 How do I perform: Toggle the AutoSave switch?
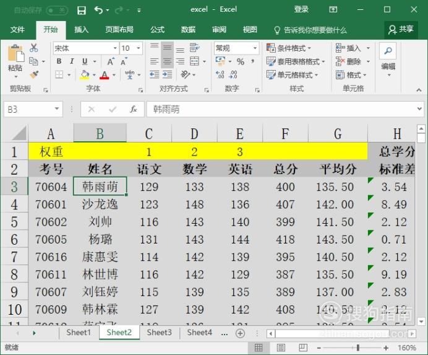[57, 11]
